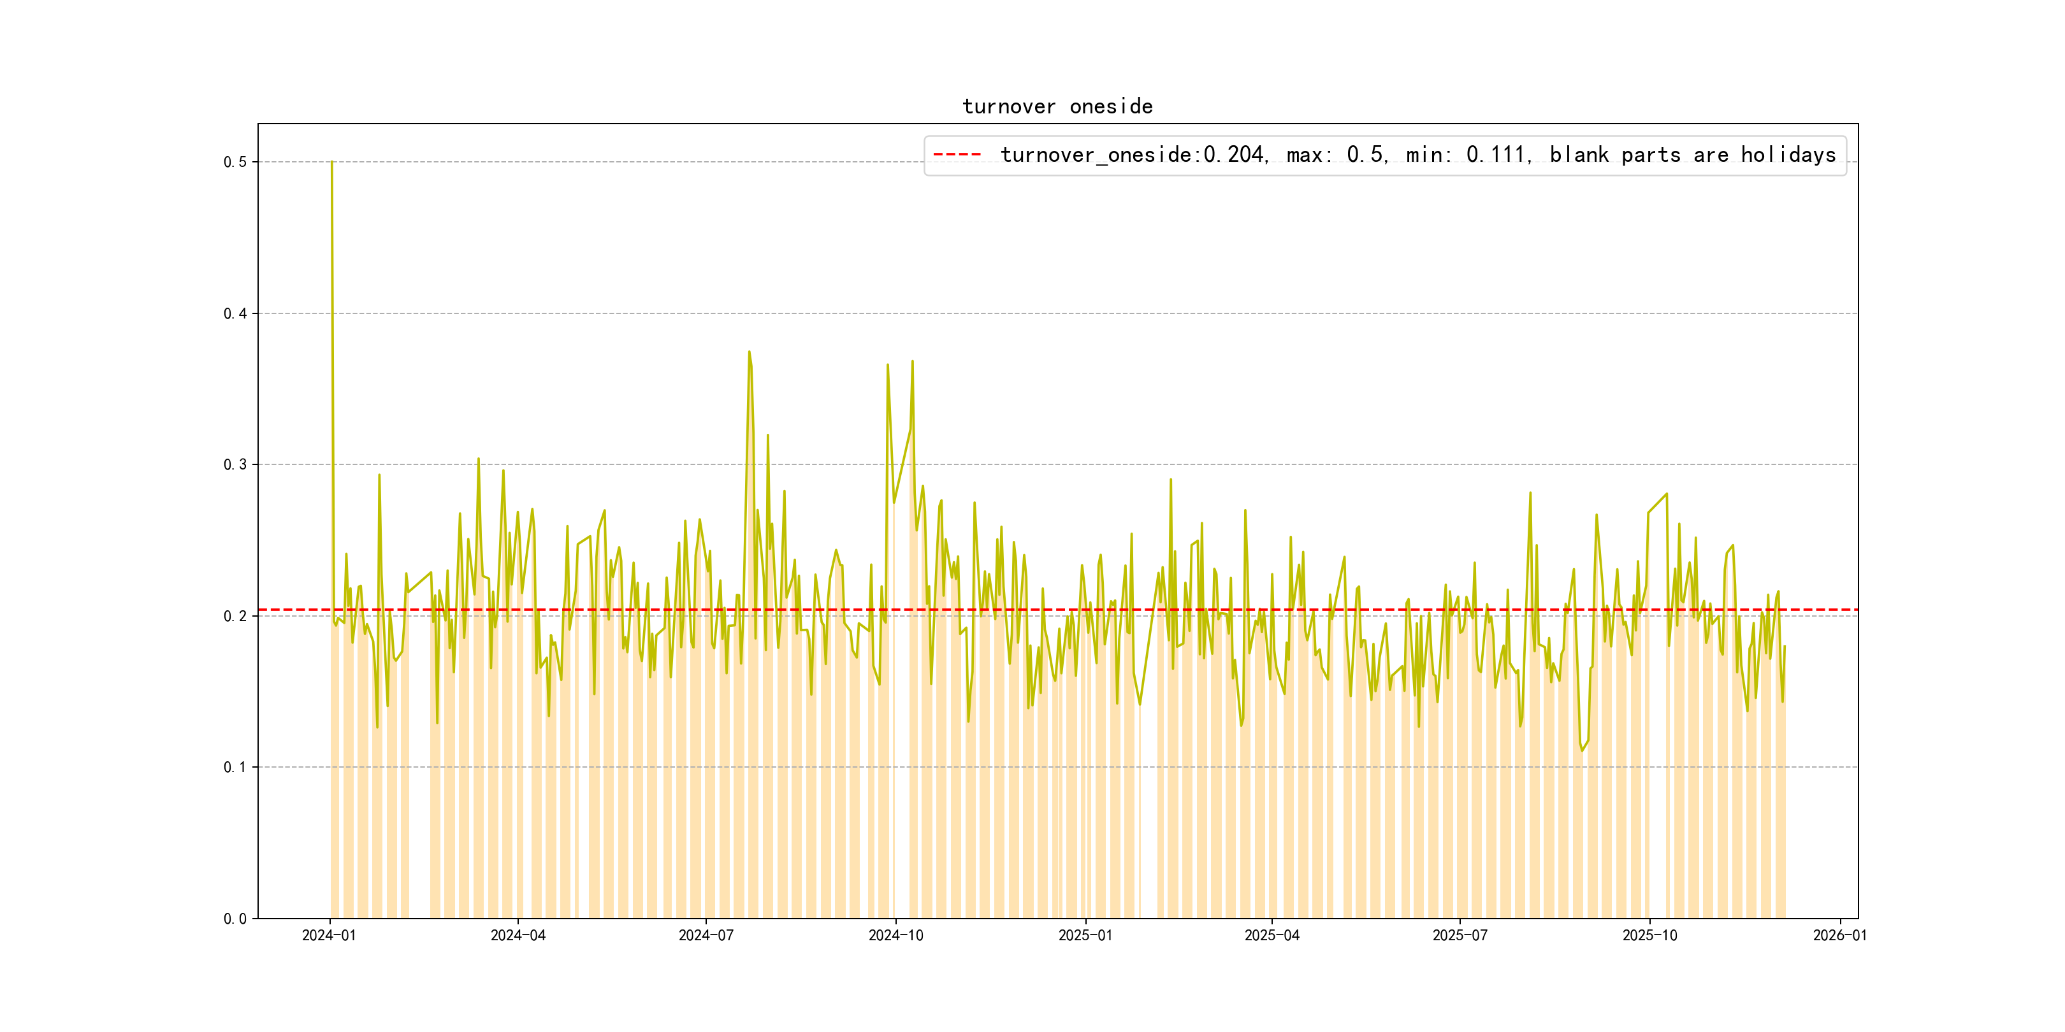
Task: Click the red dashed legend line sample
Action: [x=957, y=155]
